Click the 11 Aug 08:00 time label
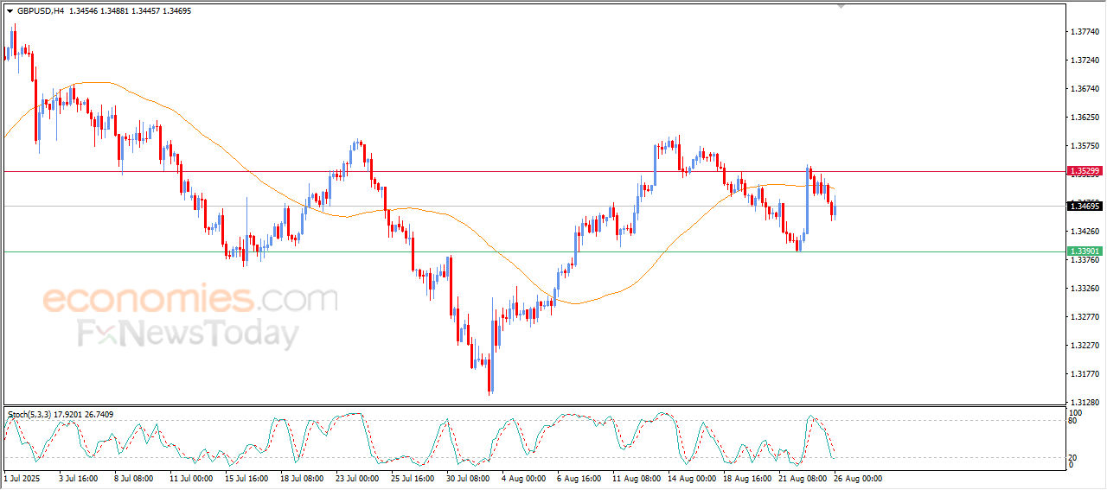This screenshot has width=1107, height=490. coord(636,478)
